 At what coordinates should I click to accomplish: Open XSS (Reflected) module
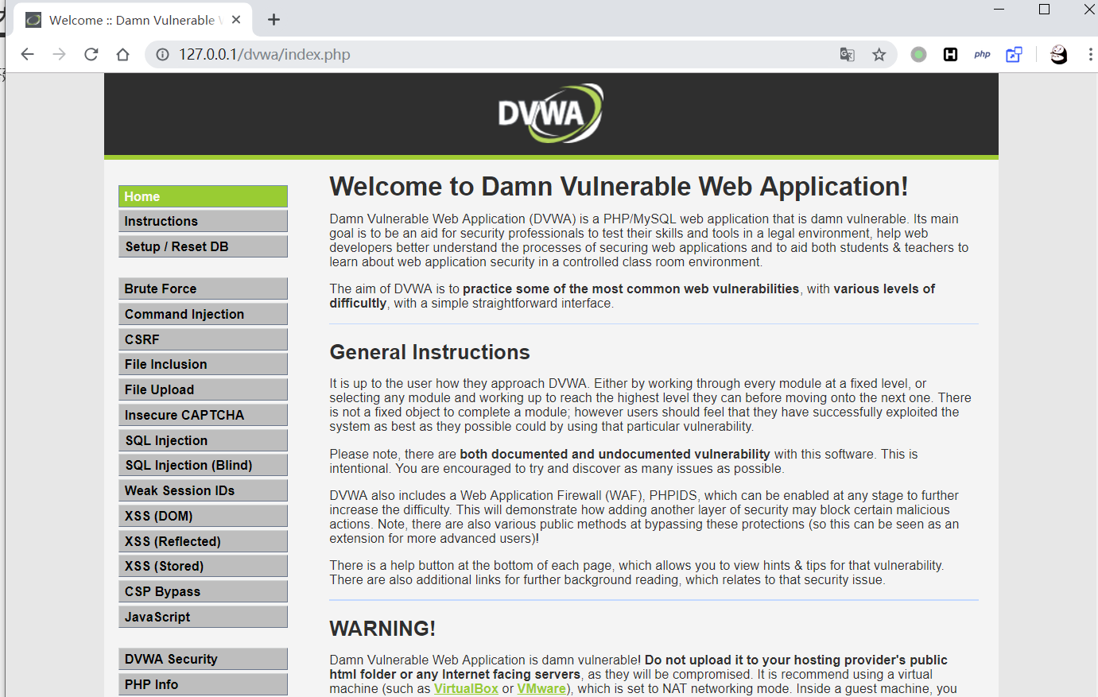coord(203,541)
